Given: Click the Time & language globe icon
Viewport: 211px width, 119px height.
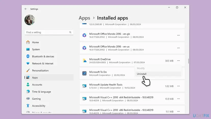Looking at the screenshot, I should 28,92.
